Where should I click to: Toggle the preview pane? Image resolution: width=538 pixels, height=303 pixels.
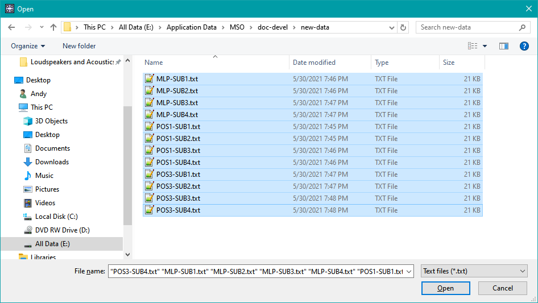point(504,46)
